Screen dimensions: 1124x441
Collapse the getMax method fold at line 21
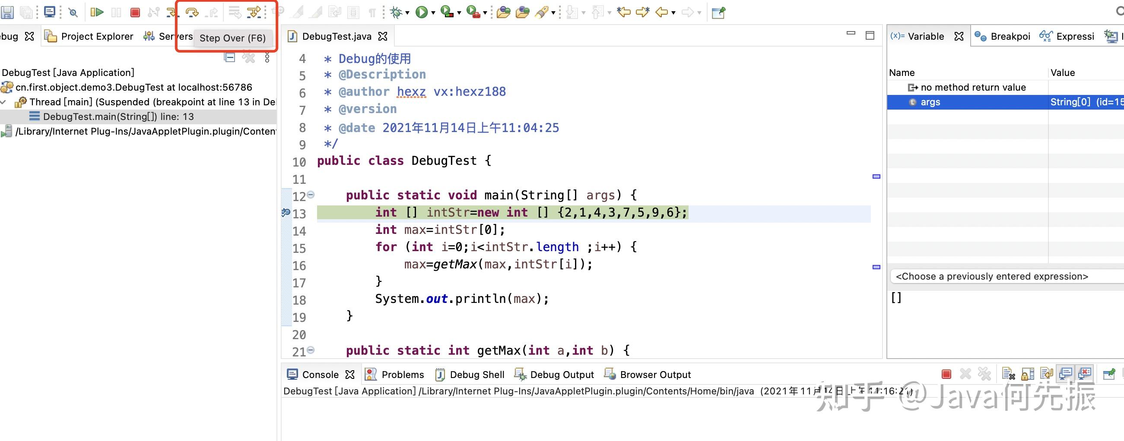click(311, 350)
